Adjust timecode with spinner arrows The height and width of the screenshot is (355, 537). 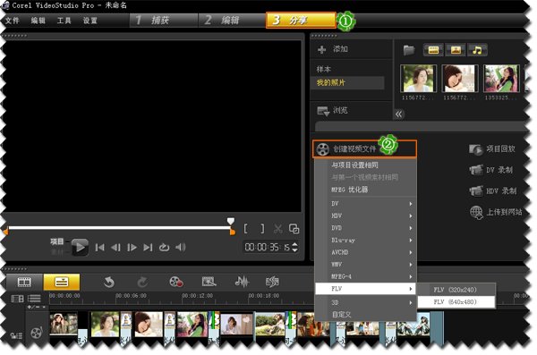(x=294, y=247)
